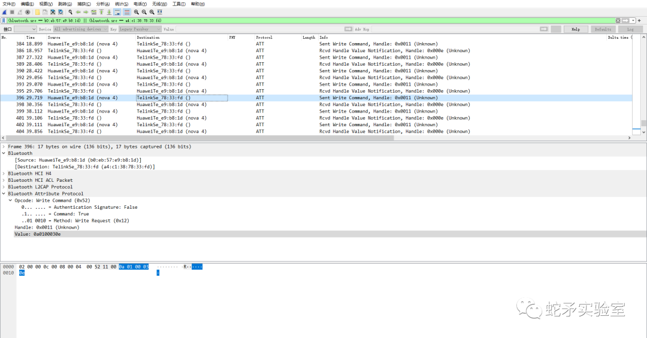Start capture with the shark fin icon
The height and width of the screenshot is (338, 647).
coord(5,13)
